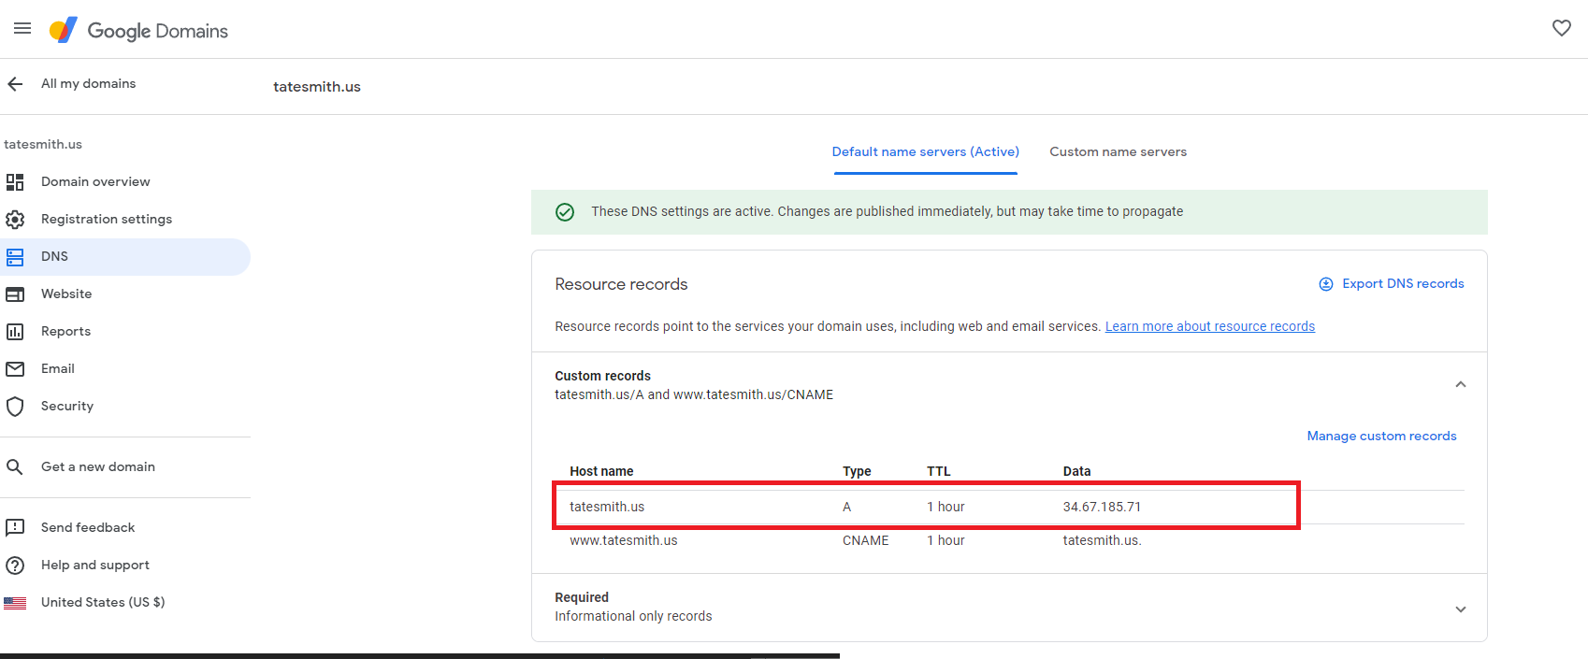
Task: Open Learn more about resource records link
Action: pyautogui.click(x=1209, y=326)
